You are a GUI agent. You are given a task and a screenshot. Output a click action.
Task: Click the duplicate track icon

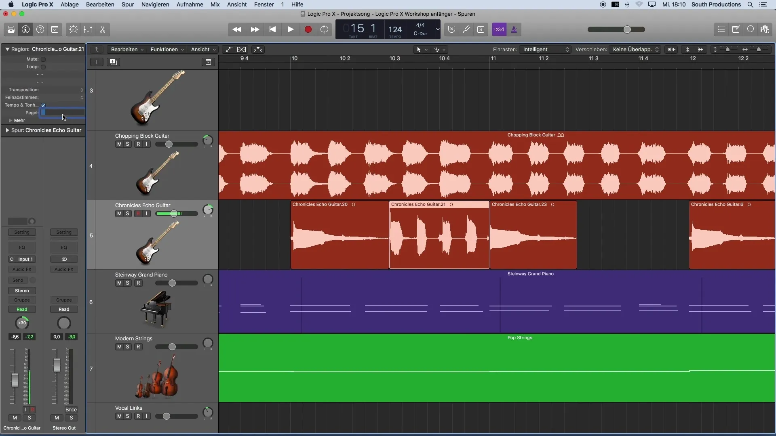tap(114, 62)
